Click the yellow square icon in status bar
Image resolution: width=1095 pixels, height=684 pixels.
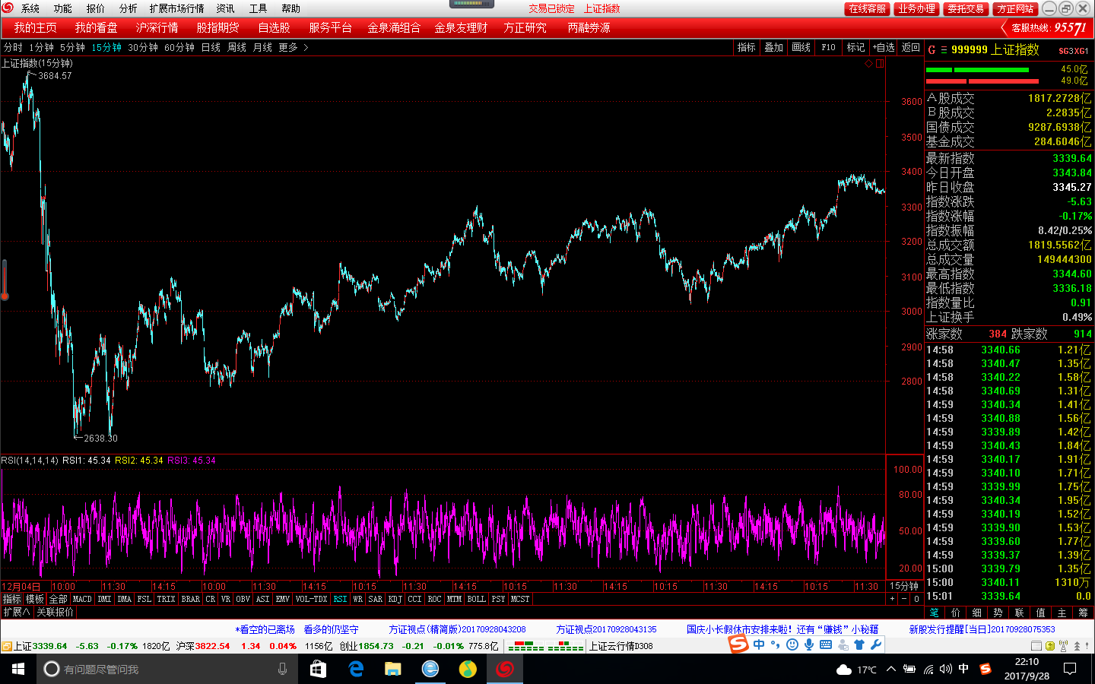tap(1050, 646)
